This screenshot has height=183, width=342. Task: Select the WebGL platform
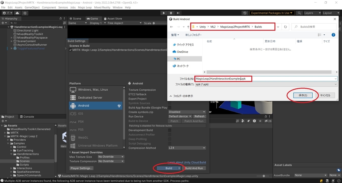tap(96, 138)
